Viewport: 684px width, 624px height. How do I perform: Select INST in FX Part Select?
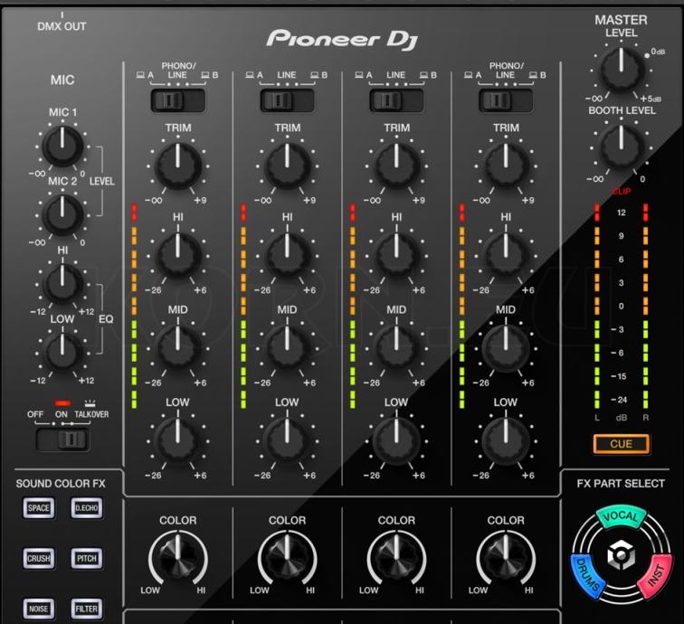point(655,574)
